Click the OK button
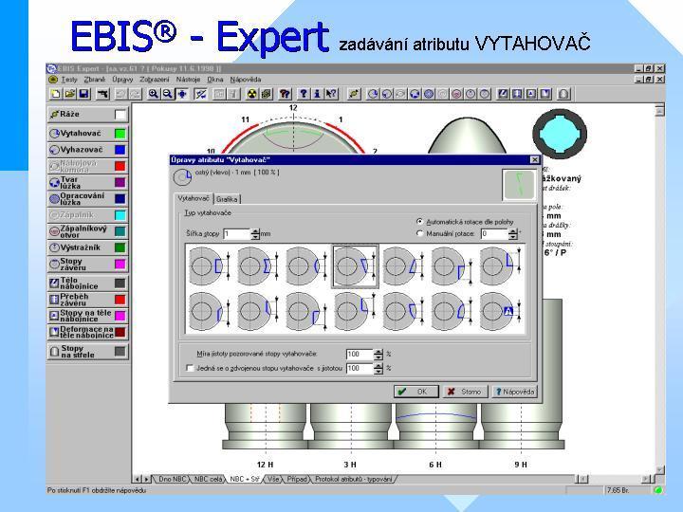Viewport: 683px width, 512px height. tap(416, 392)
